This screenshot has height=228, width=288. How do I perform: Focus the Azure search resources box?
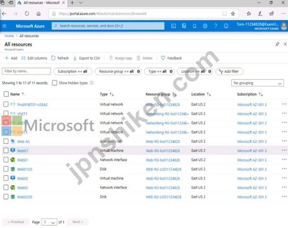pos(108,26)
